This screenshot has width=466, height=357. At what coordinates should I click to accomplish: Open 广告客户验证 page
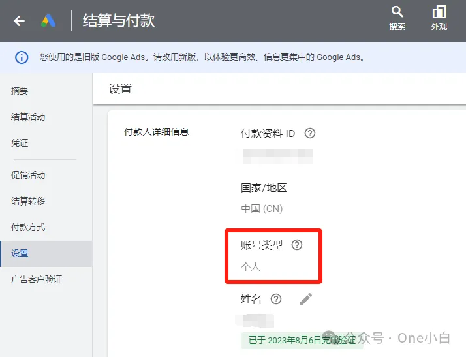(37, 279)
